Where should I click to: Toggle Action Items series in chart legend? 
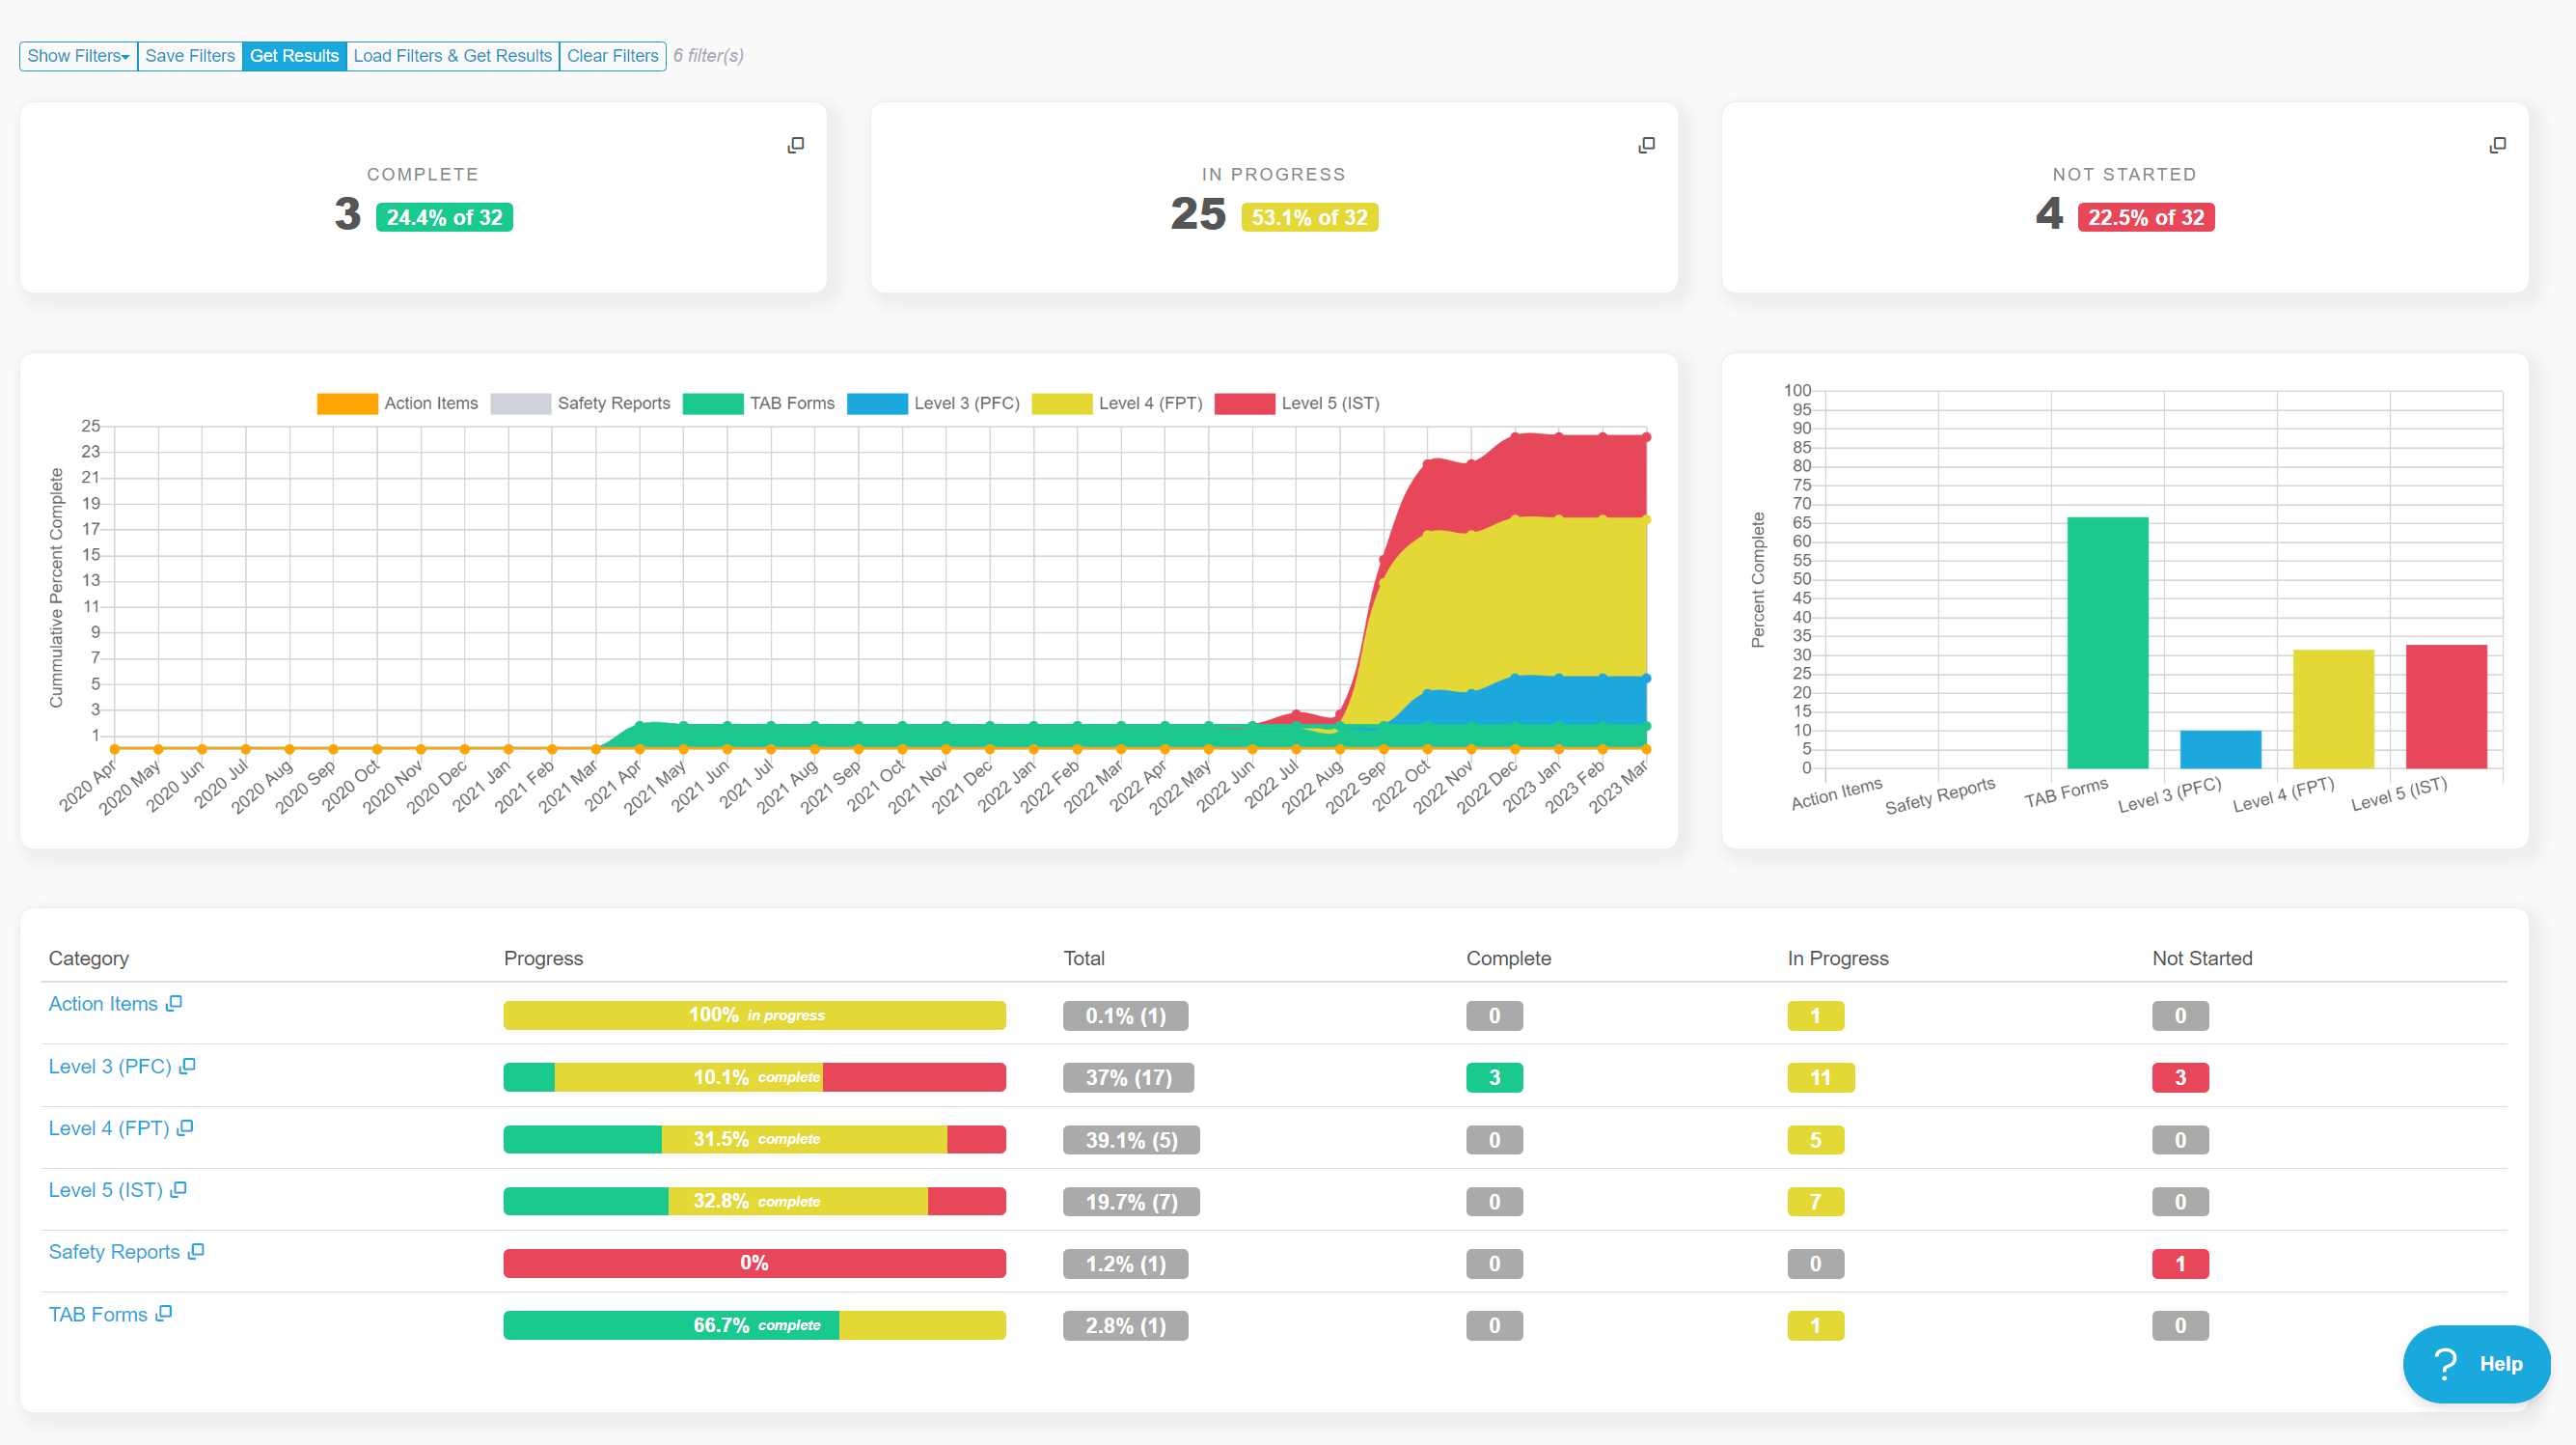pyautogui.click(x=430, y=403)
